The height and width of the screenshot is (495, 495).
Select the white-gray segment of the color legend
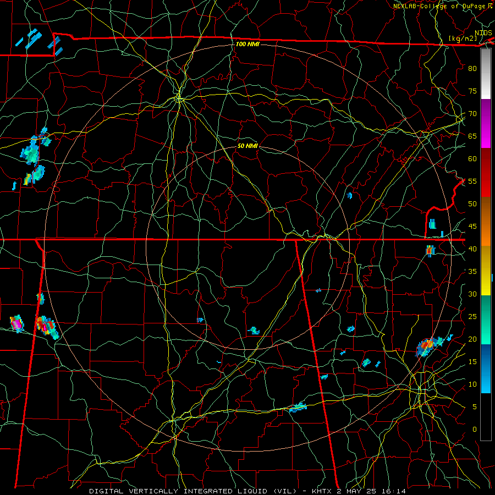(486, 74)
